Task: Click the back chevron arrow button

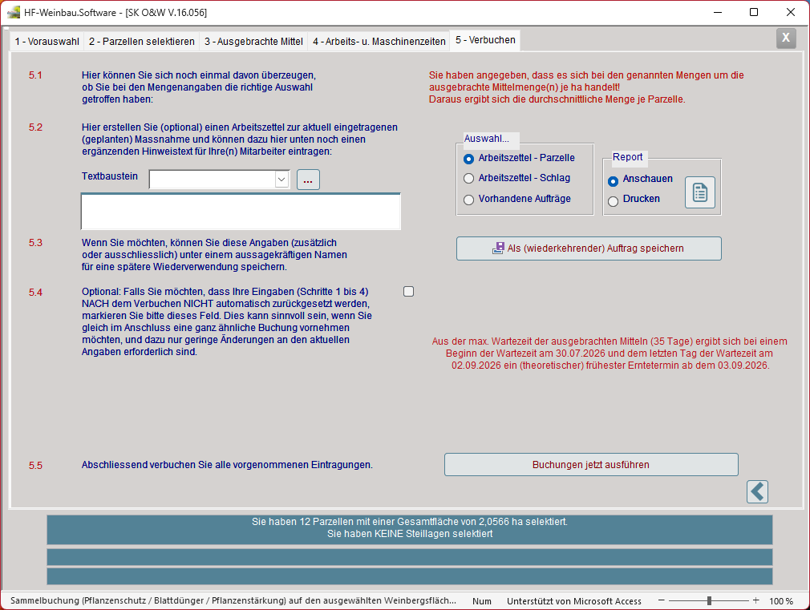Action: [757, 491]
